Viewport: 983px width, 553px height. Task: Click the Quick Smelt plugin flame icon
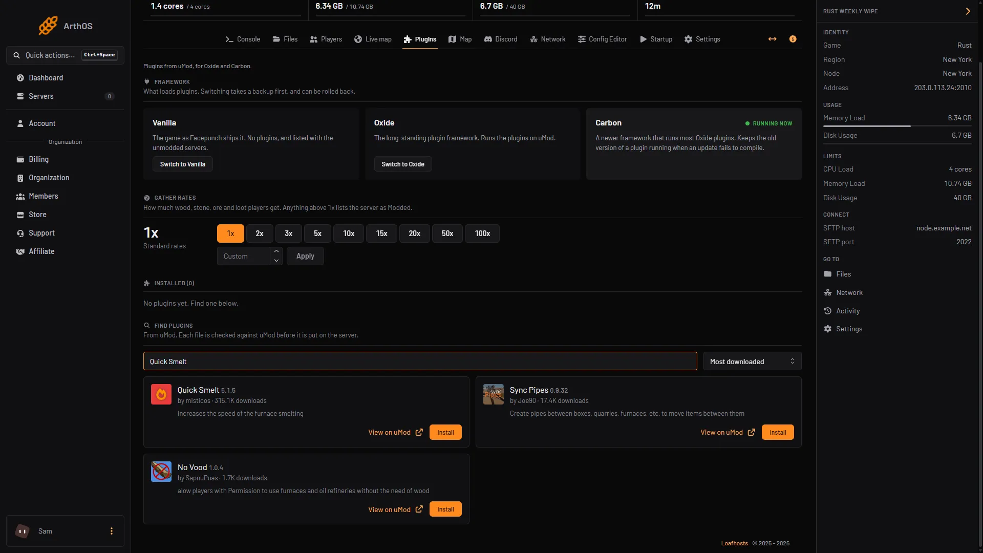(x=161, y=394)
